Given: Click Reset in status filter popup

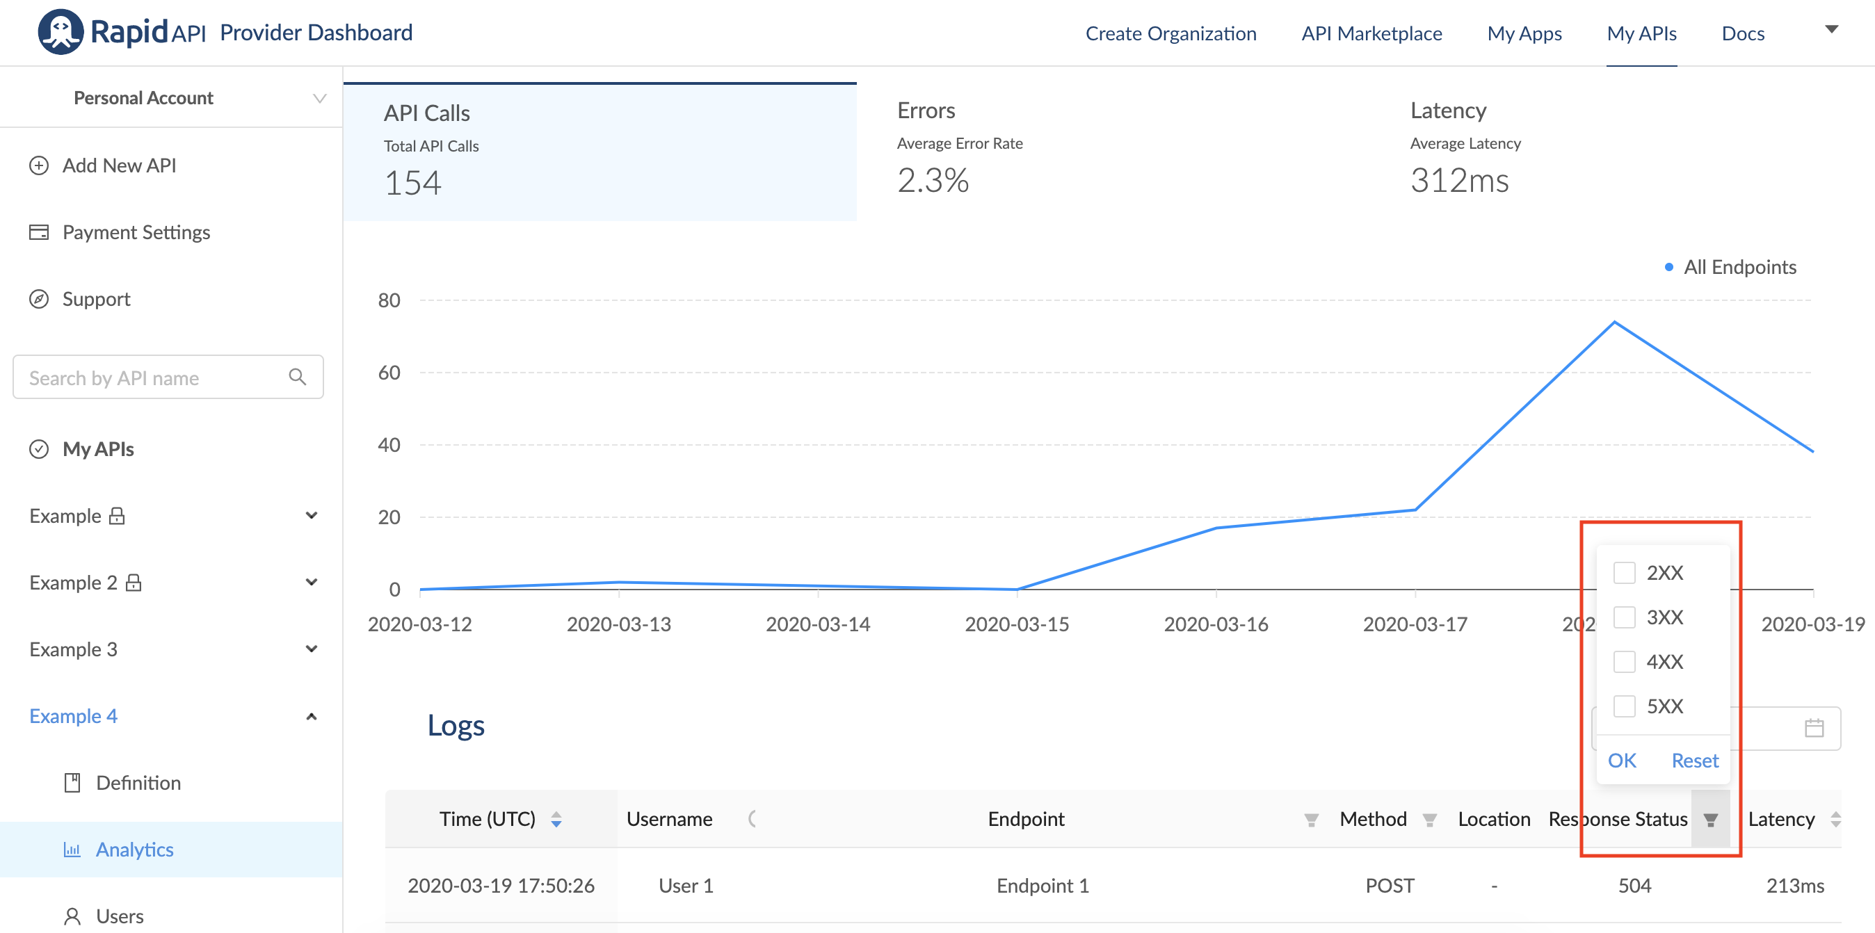Looking at the screenshot, I should tap(1693, 761).
